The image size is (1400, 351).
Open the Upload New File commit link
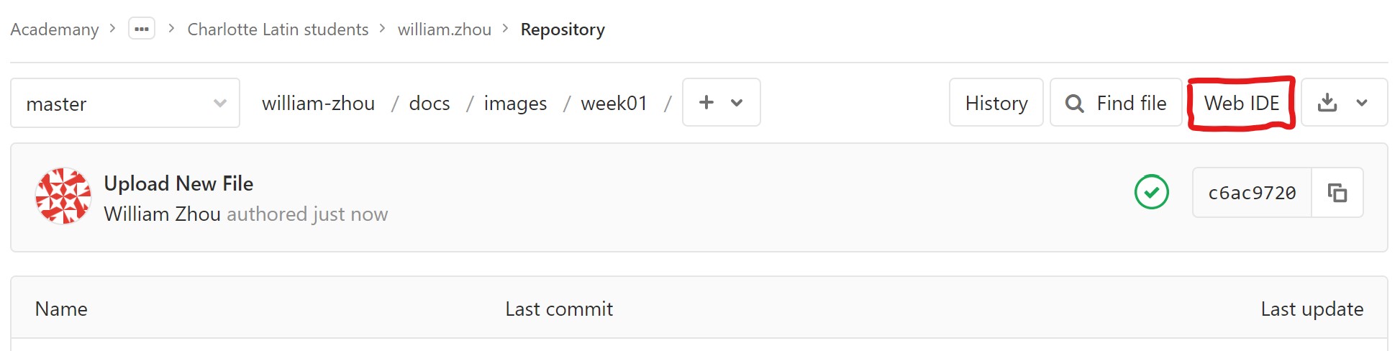178,183
